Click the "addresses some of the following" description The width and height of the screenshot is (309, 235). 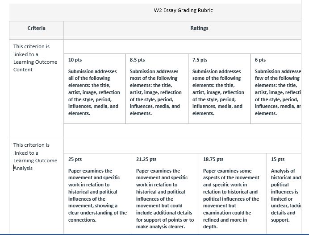pyautogui.click(x=218, y=92)
